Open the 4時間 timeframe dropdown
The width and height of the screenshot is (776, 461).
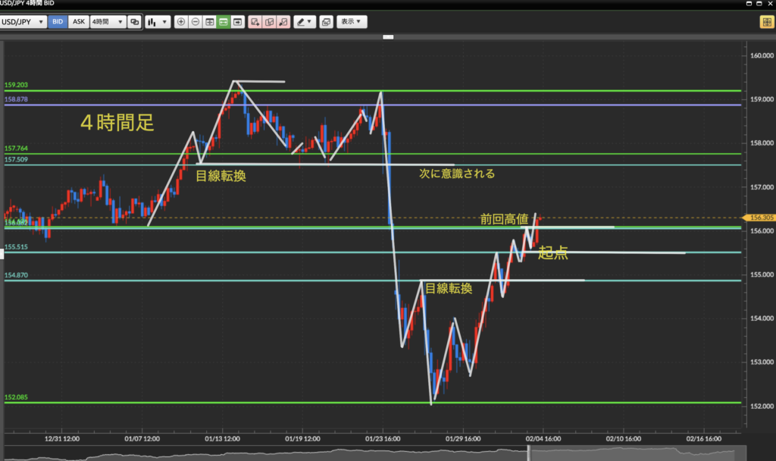click(x=107, y=22)
